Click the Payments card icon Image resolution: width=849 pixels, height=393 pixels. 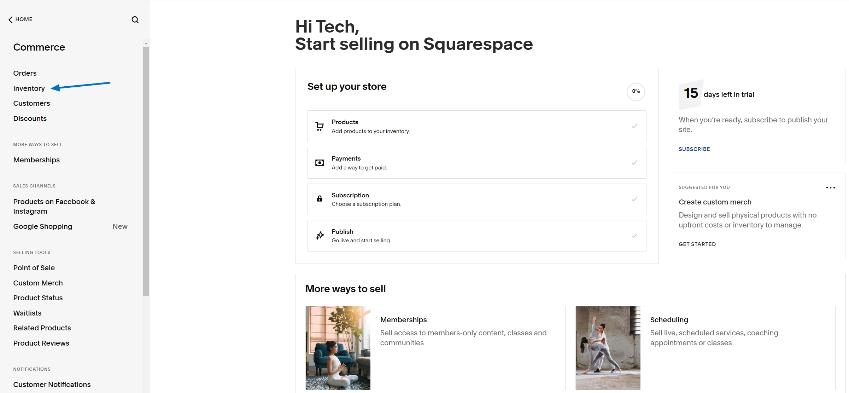coord(319,162)
